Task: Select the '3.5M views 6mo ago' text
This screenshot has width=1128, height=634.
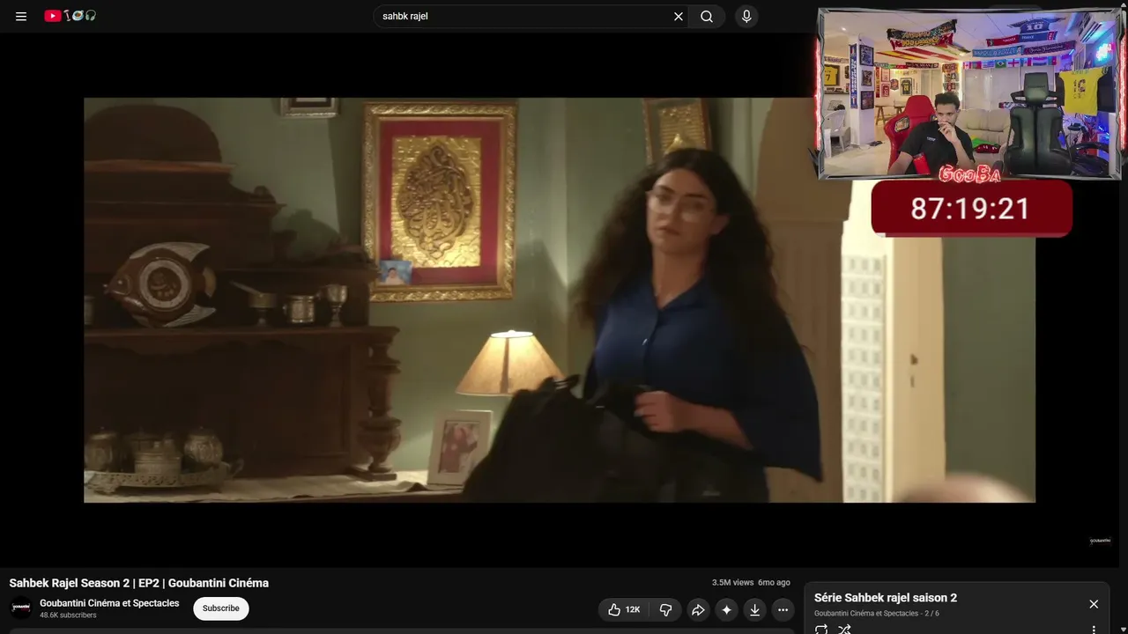Action: click(x=751, y=583)
